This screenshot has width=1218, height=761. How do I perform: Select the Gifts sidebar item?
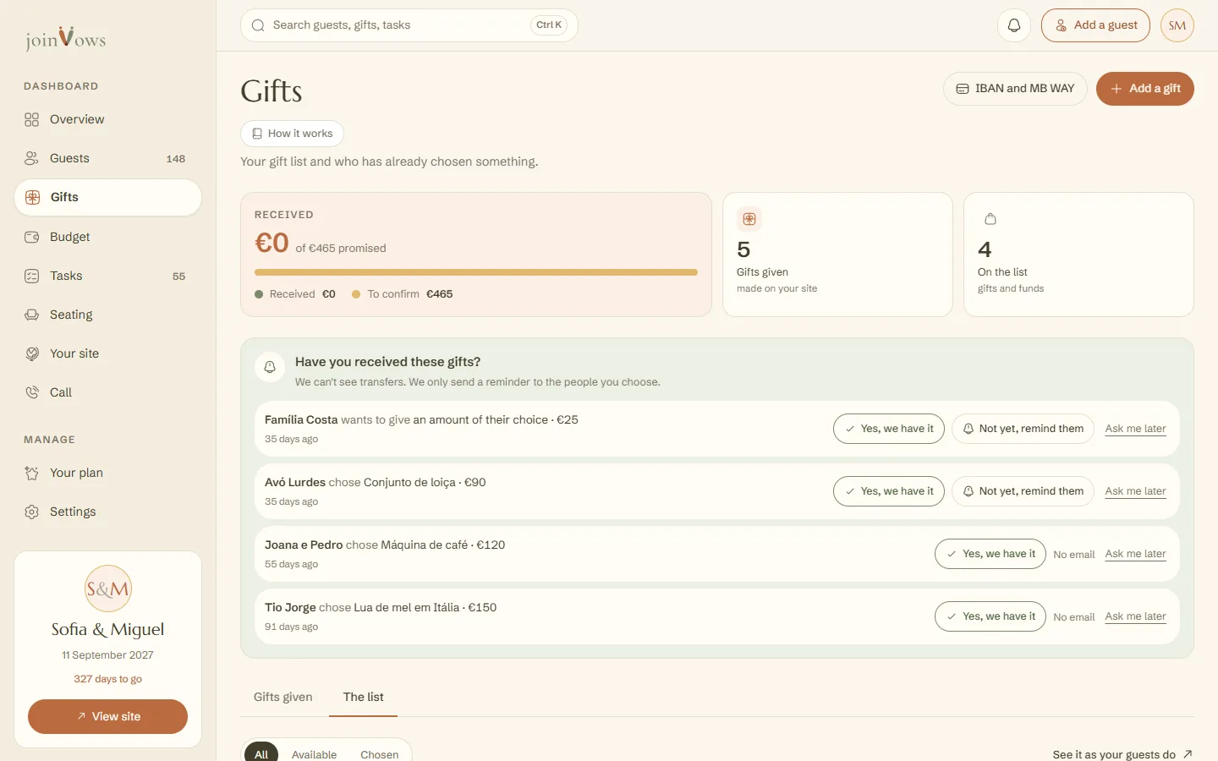(107, 197)
